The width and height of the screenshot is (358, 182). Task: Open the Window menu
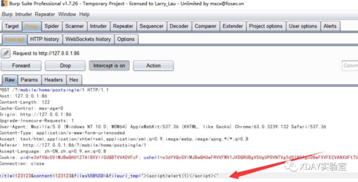[67, 14]
